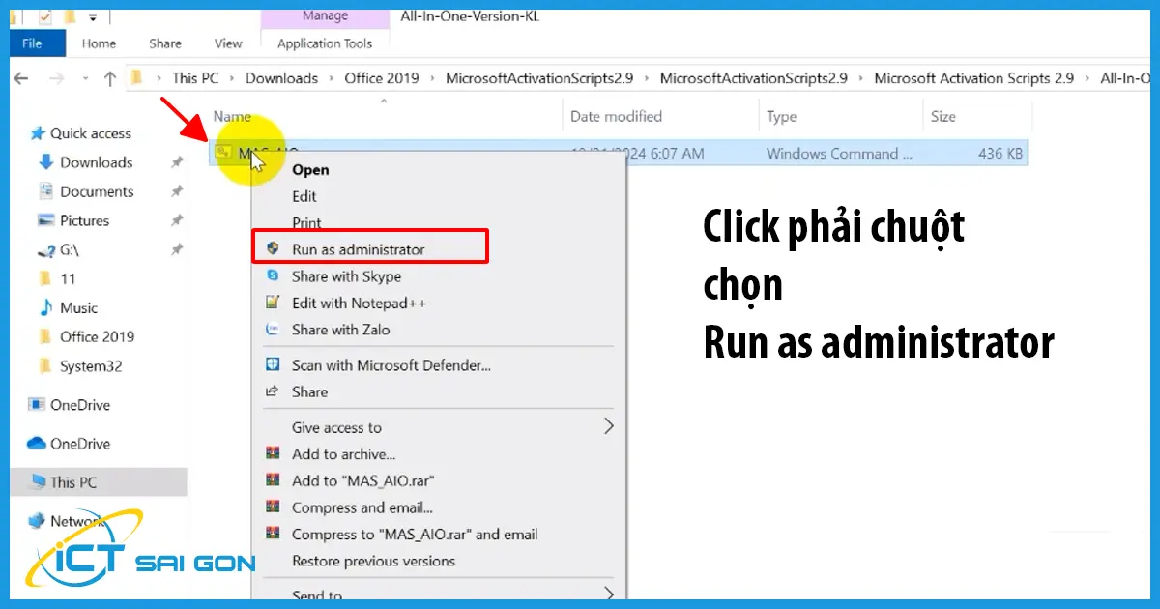The image size is (1160, 609).
Task: Open breadcrumb chevron after This PC
Action: point(233,78)
